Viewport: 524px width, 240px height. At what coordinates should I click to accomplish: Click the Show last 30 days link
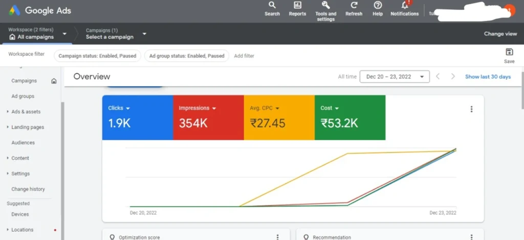pos(488,77)
